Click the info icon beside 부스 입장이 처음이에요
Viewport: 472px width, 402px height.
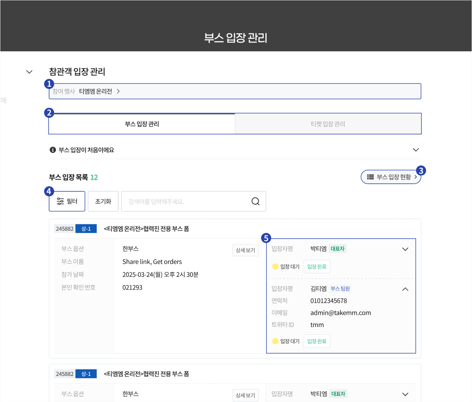53,150
